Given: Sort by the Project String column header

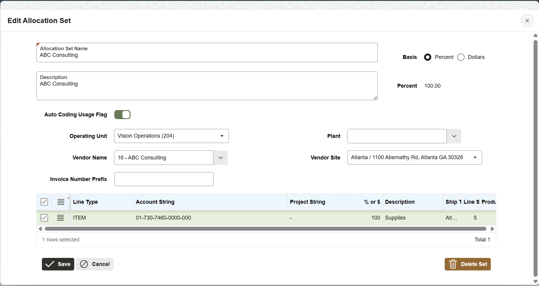Looking at the screenshot, I should (316, 202).
